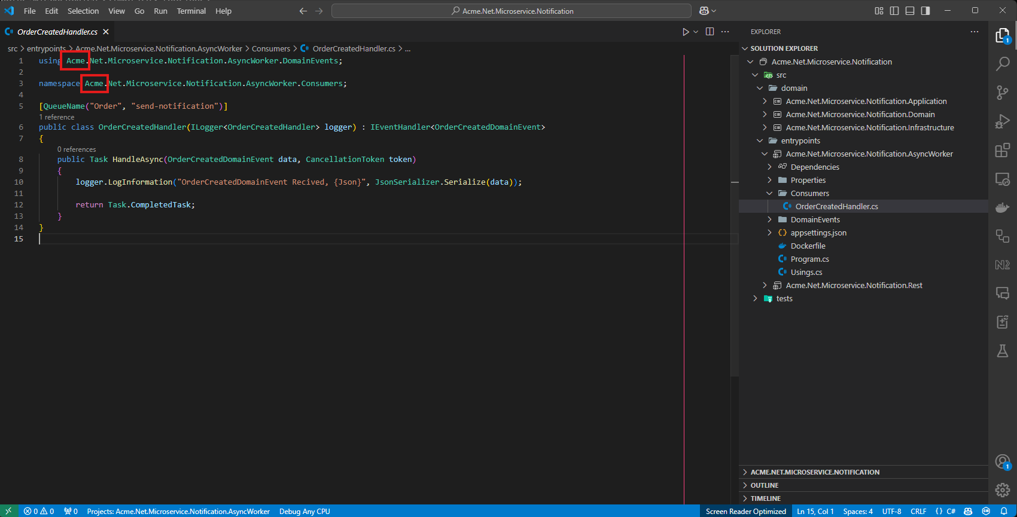Open Program.cs in the explorer
Screen dimensions: 1017x517
pyautogui.click(x=809, y=259)
